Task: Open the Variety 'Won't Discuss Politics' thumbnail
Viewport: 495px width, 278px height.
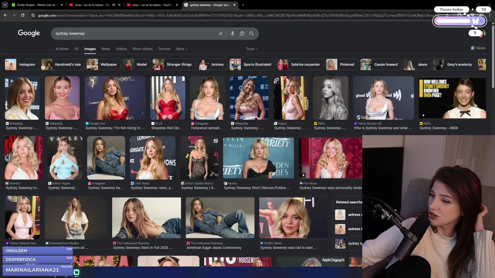Action: [x=258, y=158]
